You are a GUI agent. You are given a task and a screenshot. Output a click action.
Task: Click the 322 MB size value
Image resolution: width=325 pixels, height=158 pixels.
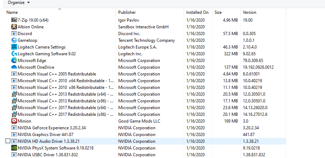pos(231,54)
